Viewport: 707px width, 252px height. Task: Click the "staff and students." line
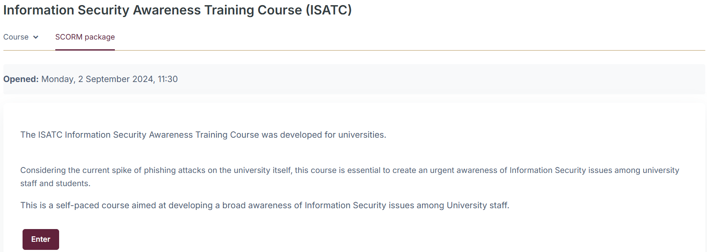(x=55, y=184)
